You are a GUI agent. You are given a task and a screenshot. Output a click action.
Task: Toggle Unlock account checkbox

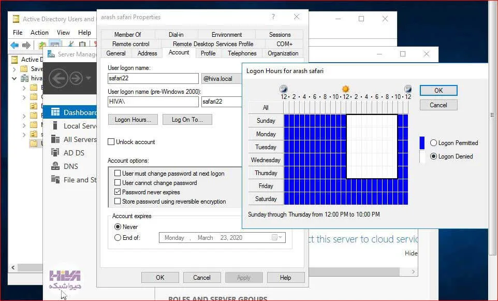click(x=111, y=142)
